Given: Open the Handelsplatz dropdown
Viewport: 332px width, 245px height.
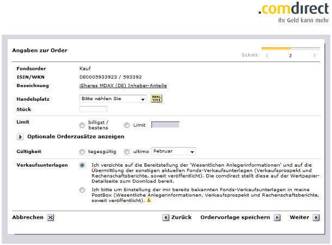Looking at the screenshot, I should (113, 99).
